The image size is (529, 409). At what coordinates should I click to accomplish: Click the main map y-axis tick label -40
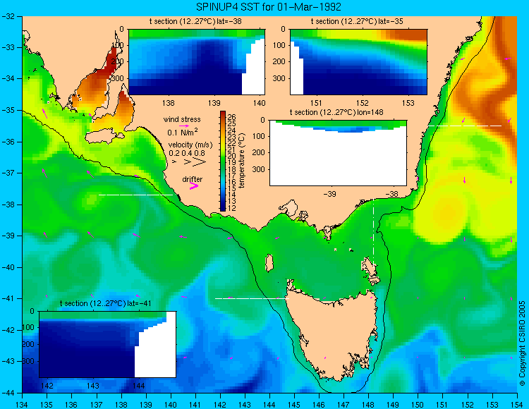8,267
